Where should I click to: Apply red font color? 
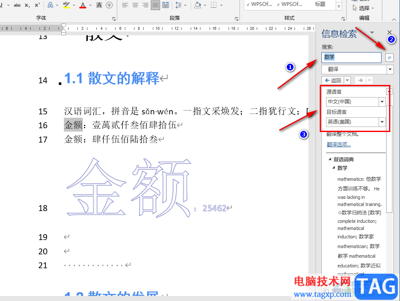click(83, 5)
